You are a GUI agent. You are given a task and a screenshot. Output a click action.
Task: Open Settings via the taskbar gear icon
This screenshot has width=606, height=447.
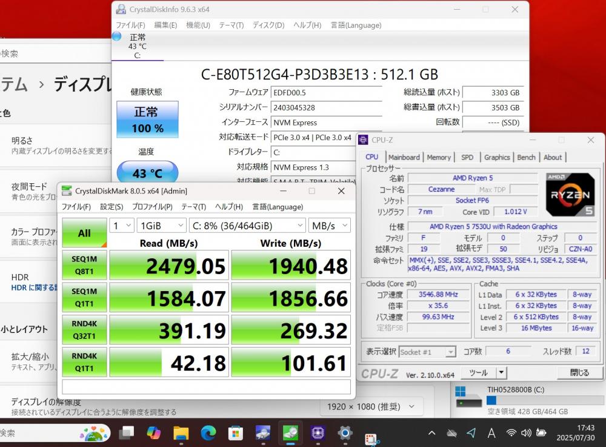(345, 432)
